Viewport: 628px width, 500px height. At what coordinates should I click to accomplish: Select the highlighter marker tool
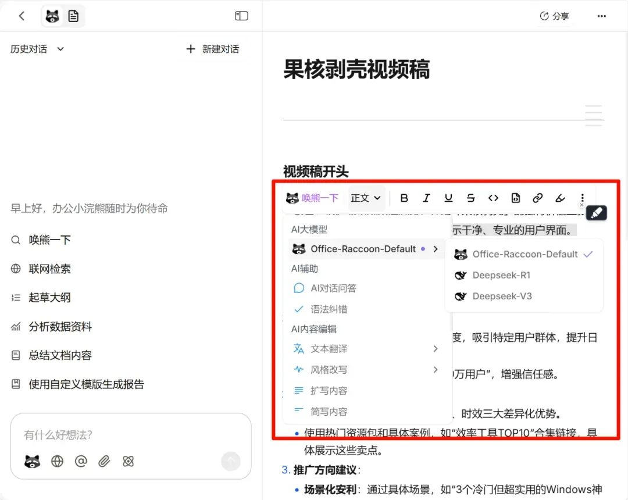(x=560, y=198)
